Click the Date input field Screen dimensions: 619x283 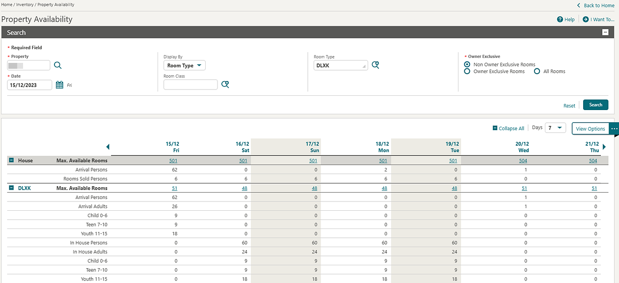(x=29, y=85)
